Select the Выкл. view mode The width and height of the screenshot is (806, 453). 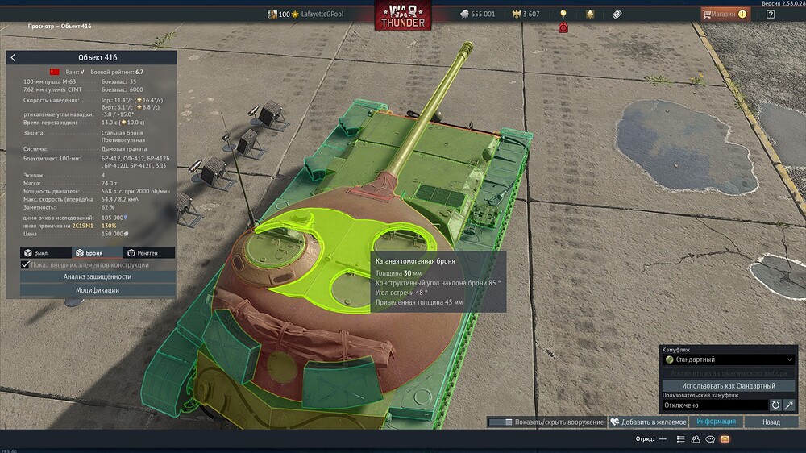46,252
